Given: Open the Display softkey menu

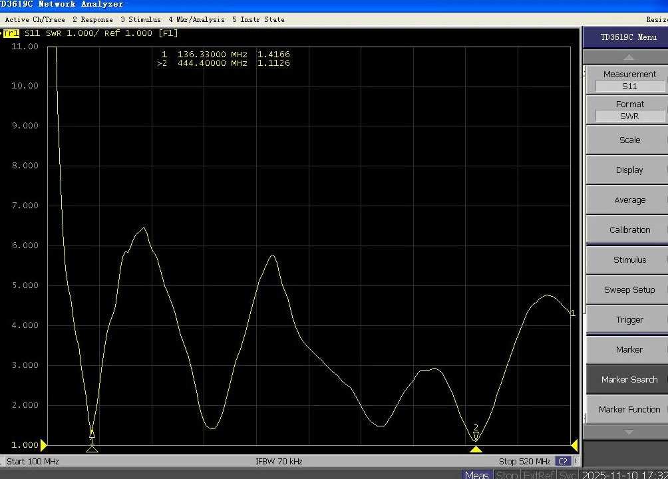Looking at the screenshot, I should click(627, 170).
